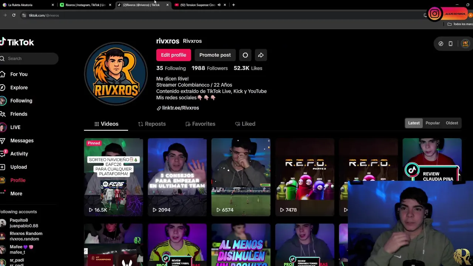The image size is (473, 266).
Task: Open the Review Fernando Torres video
Action: pos(304,245)
